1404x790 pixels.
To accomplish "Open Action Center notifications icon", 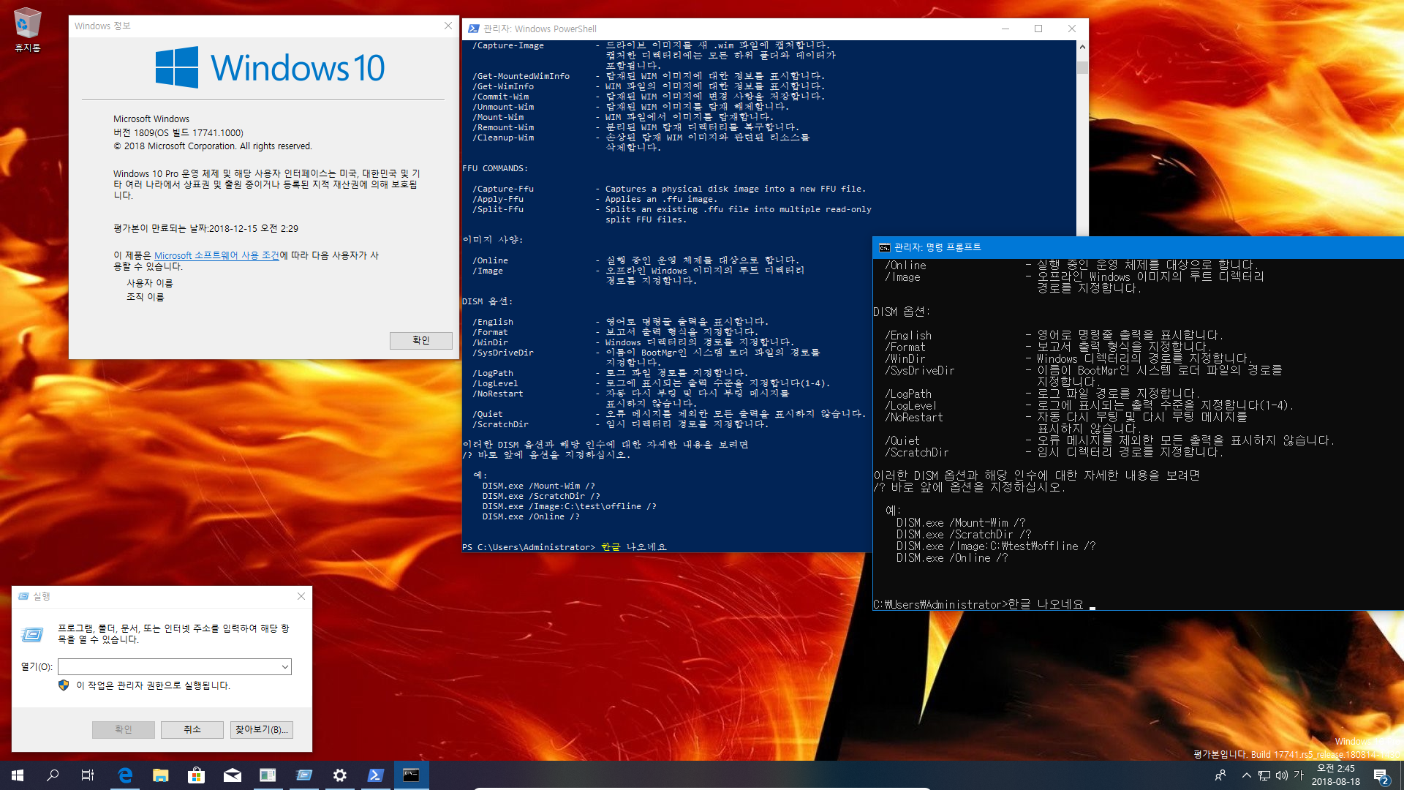I will pos(1381,775).
